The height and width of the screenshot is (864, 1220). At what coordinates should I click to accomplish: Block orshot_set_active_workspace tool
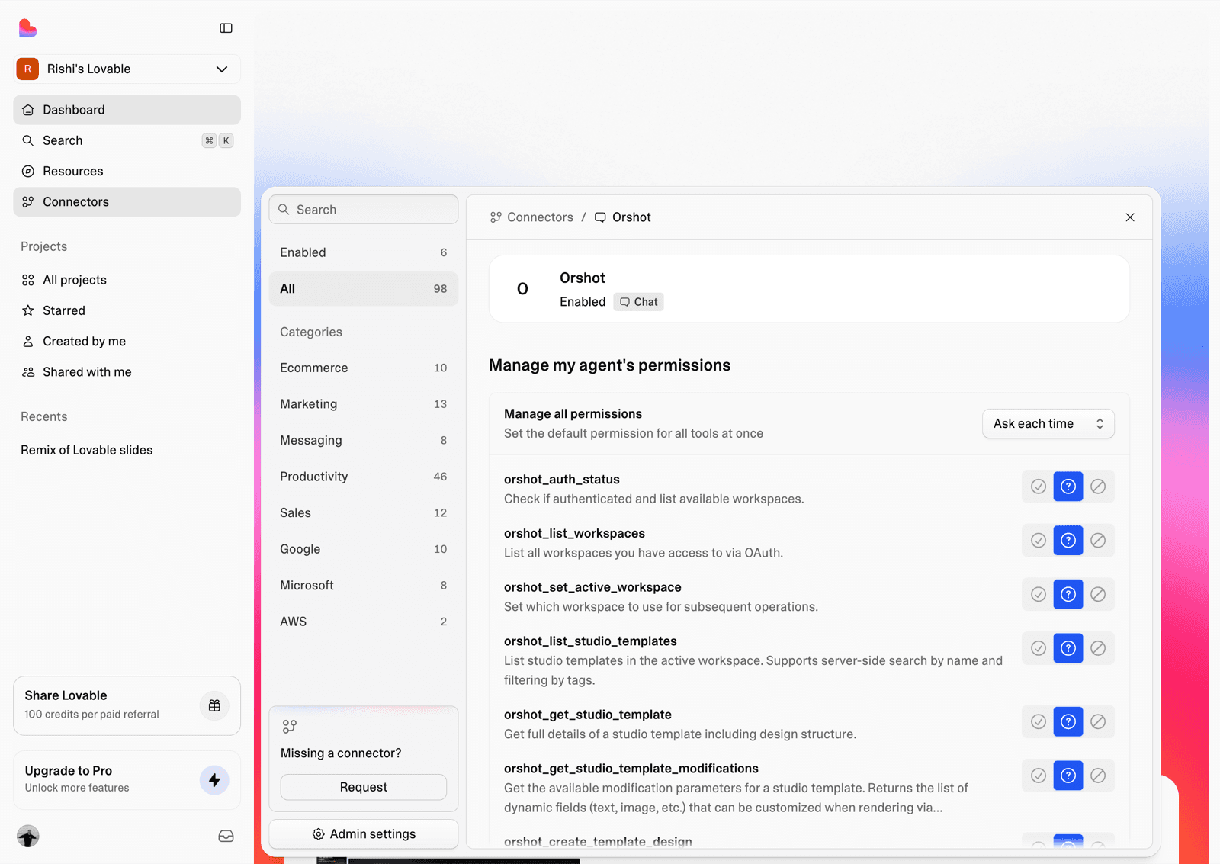pyautogui.click(x=1098, y=594)
